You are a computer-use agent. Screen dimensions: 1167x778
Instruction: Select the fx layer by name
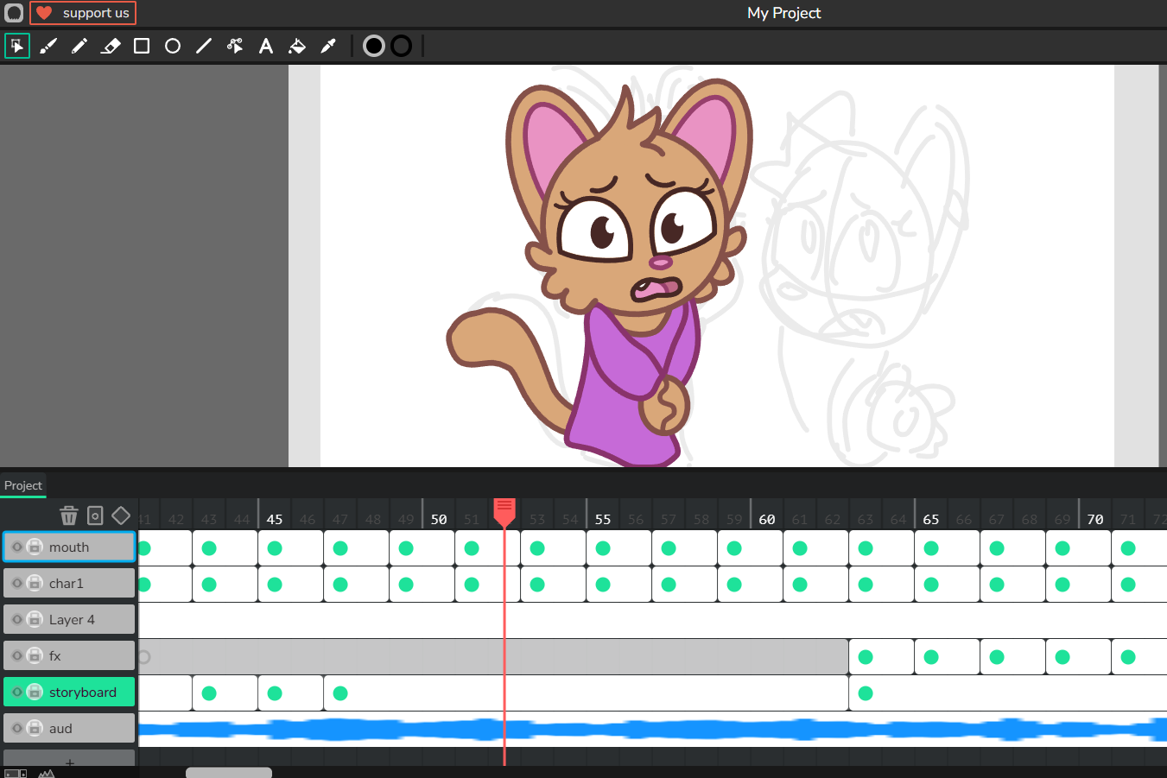[x=55, y=655]
